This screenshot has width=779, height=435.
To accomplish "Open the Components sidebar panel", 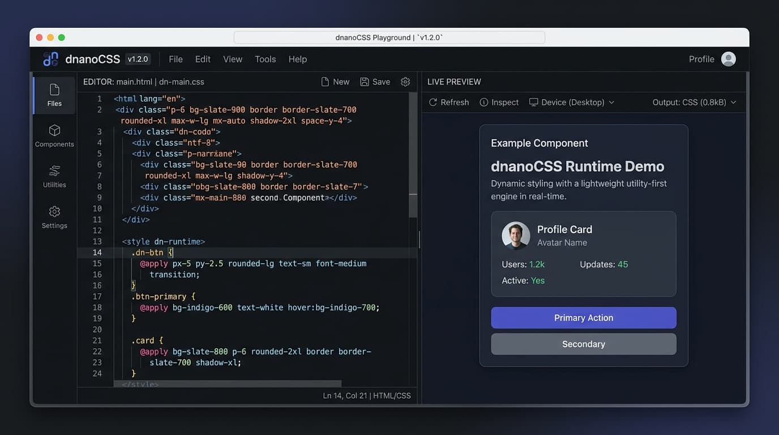I will point(54,136).
